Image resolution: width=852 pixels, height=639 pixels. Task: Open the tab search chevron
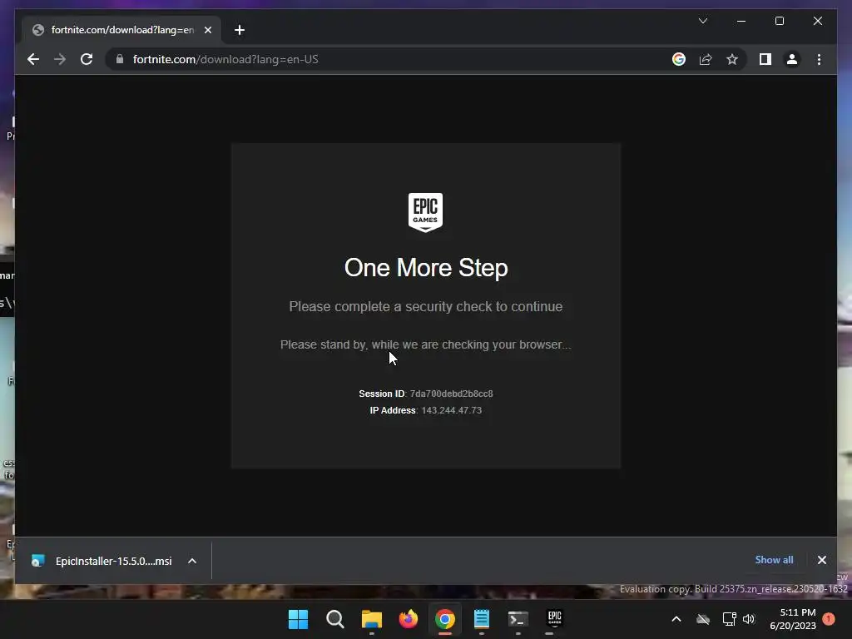pyautogui.click(x=702, y=21)
